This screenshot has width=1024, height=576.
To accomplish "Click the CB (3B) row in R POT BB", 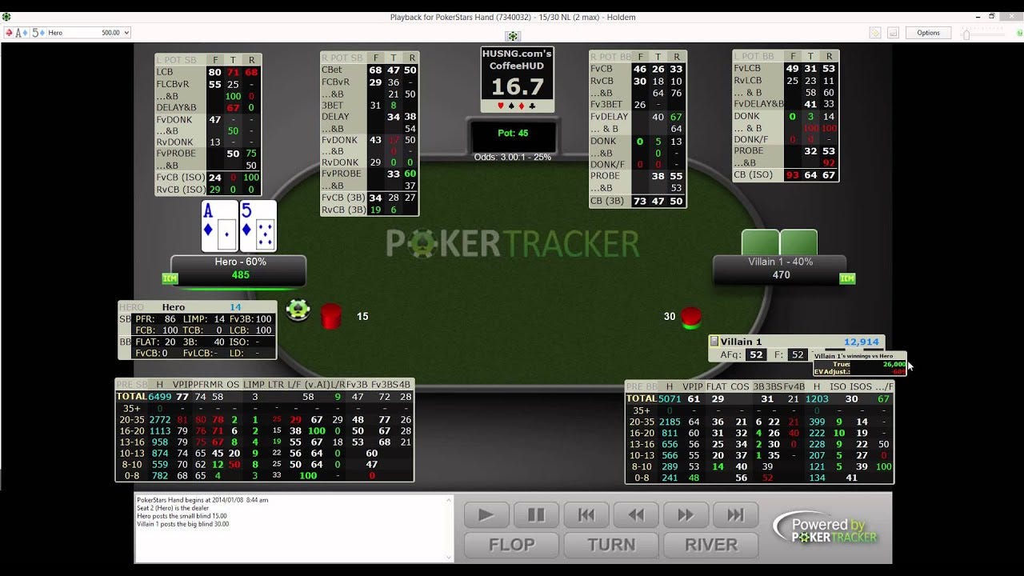I will [x=638, y=201].
